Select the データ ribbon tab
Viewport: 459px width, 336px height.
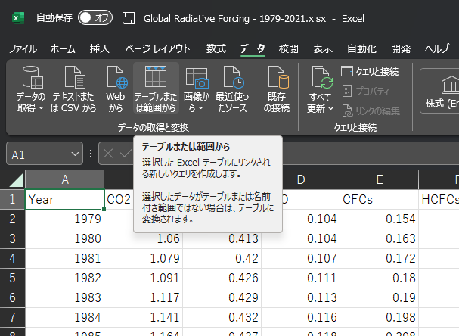253,49
